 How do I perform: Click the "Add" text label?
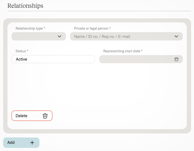click(11, 142)
